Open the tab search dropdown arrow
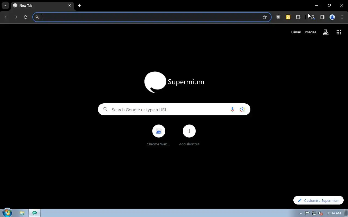 click(5, 5)
